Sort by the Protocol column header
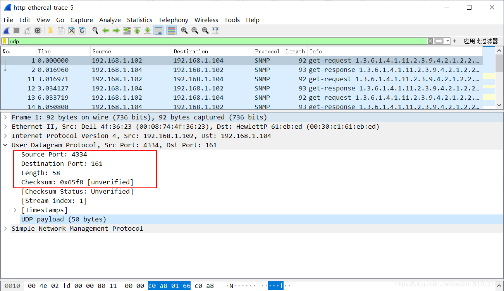Viewport: 504px width, 291px height. coord(268,51)
